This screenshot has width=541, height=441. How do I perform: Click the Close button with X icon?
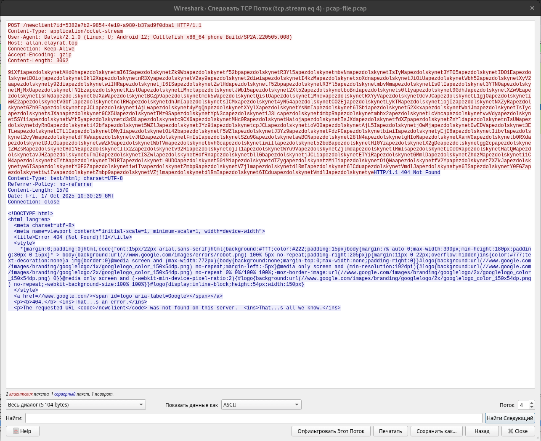pyautogui.click(x=517, y=431)
